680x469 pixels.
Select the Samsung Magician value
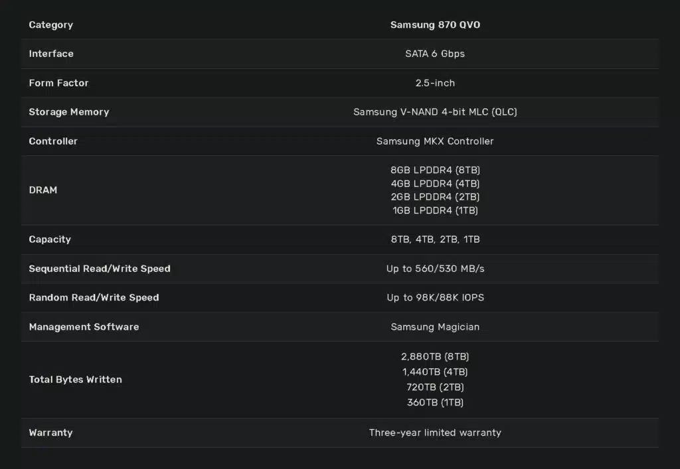click(435, 327)
